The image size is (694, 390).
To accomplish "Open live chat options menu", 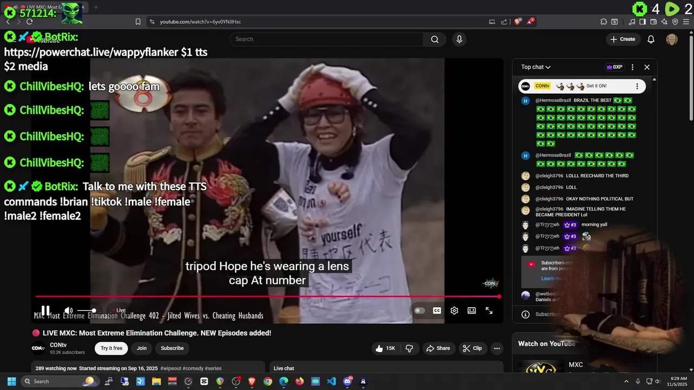I will tap(632, 67).
